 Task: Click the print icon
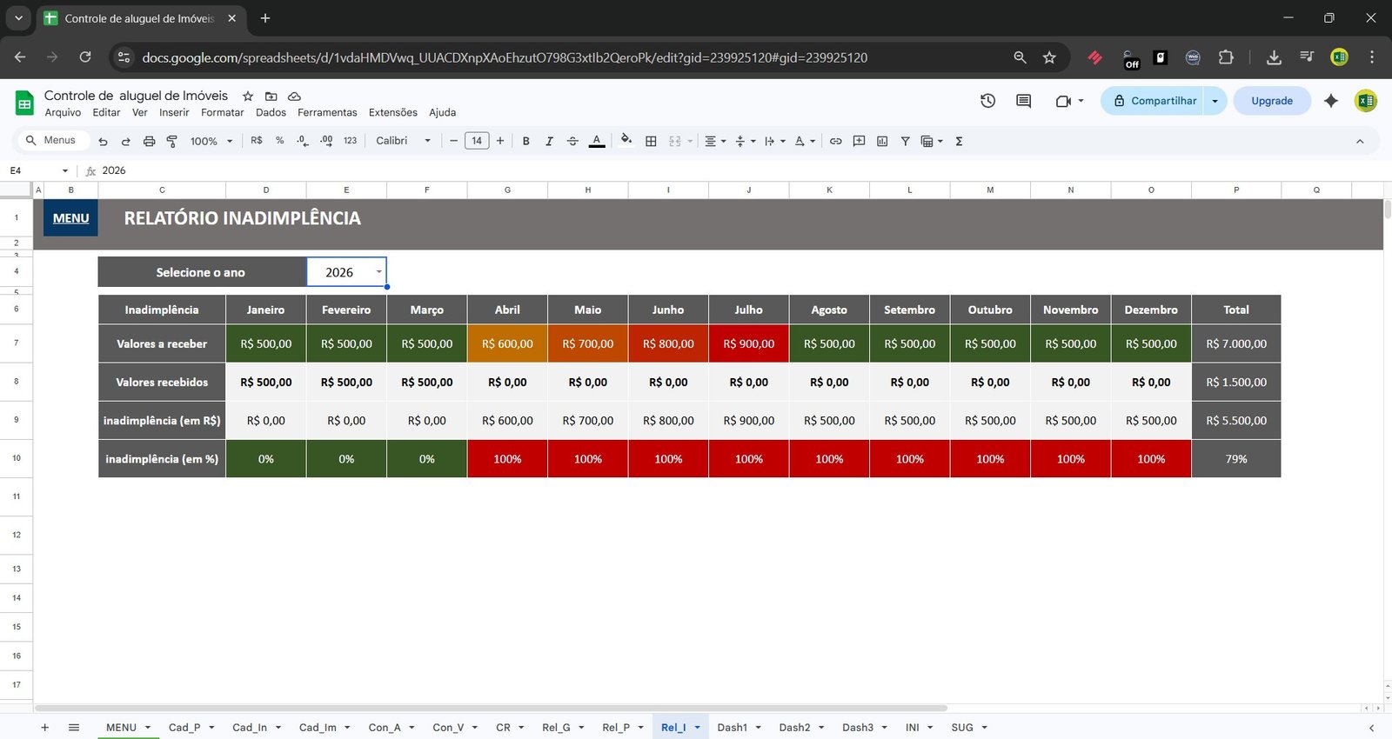149,141
